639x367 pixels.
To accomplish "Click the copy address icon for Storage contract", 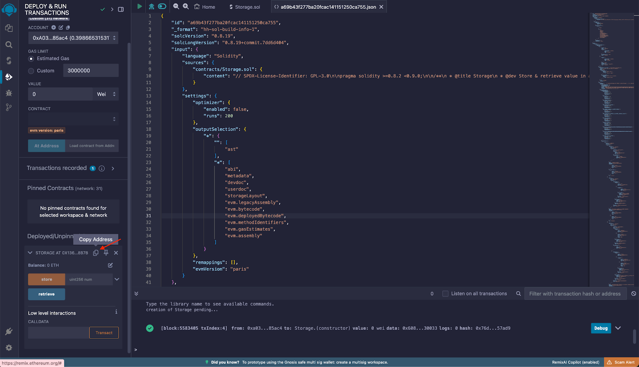I will [x=96, y=253].
